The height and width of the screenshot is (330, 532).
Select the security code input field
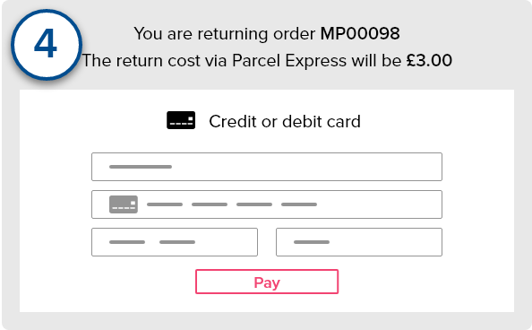click(359, 242)
